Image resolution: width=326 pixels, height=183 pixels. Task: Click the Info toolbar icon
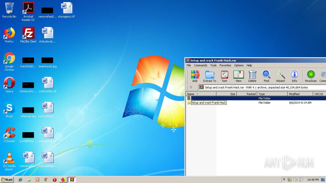(294, 76)
